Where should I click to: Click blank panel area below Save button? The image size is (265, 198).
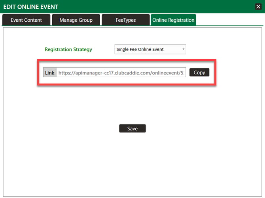(132, 166)
